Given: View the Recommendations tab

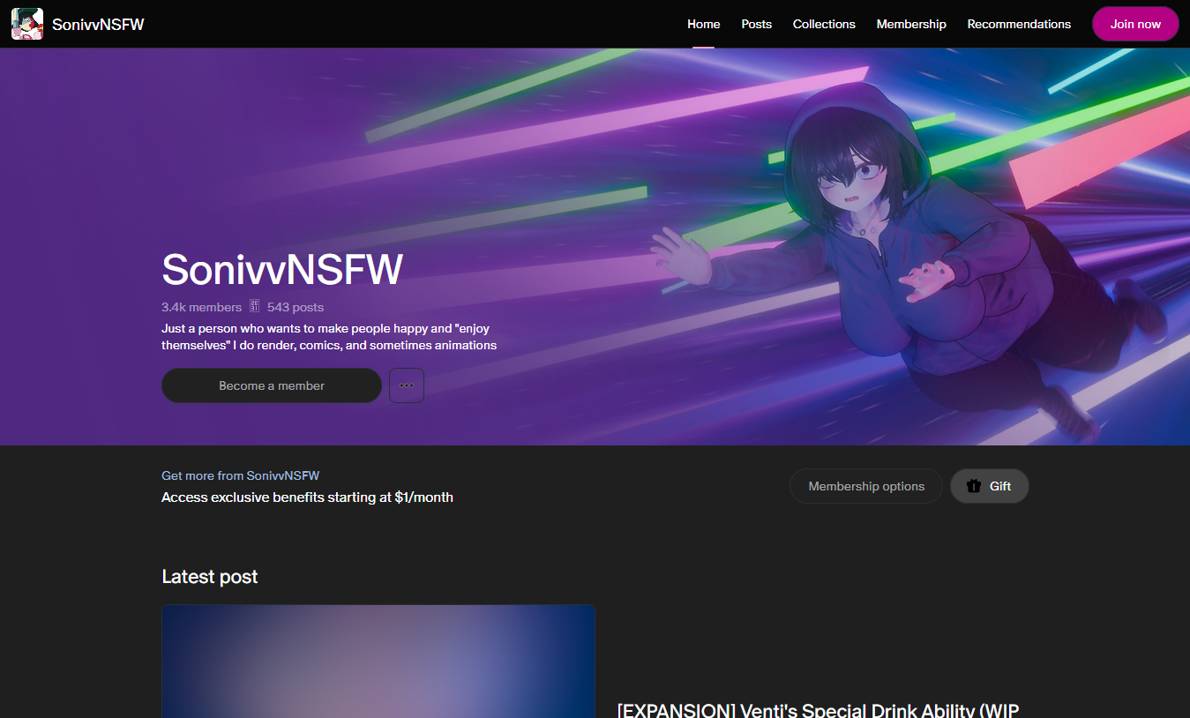Looking at the screenshot, I should pyautogui.click(x=1019, y=24).
